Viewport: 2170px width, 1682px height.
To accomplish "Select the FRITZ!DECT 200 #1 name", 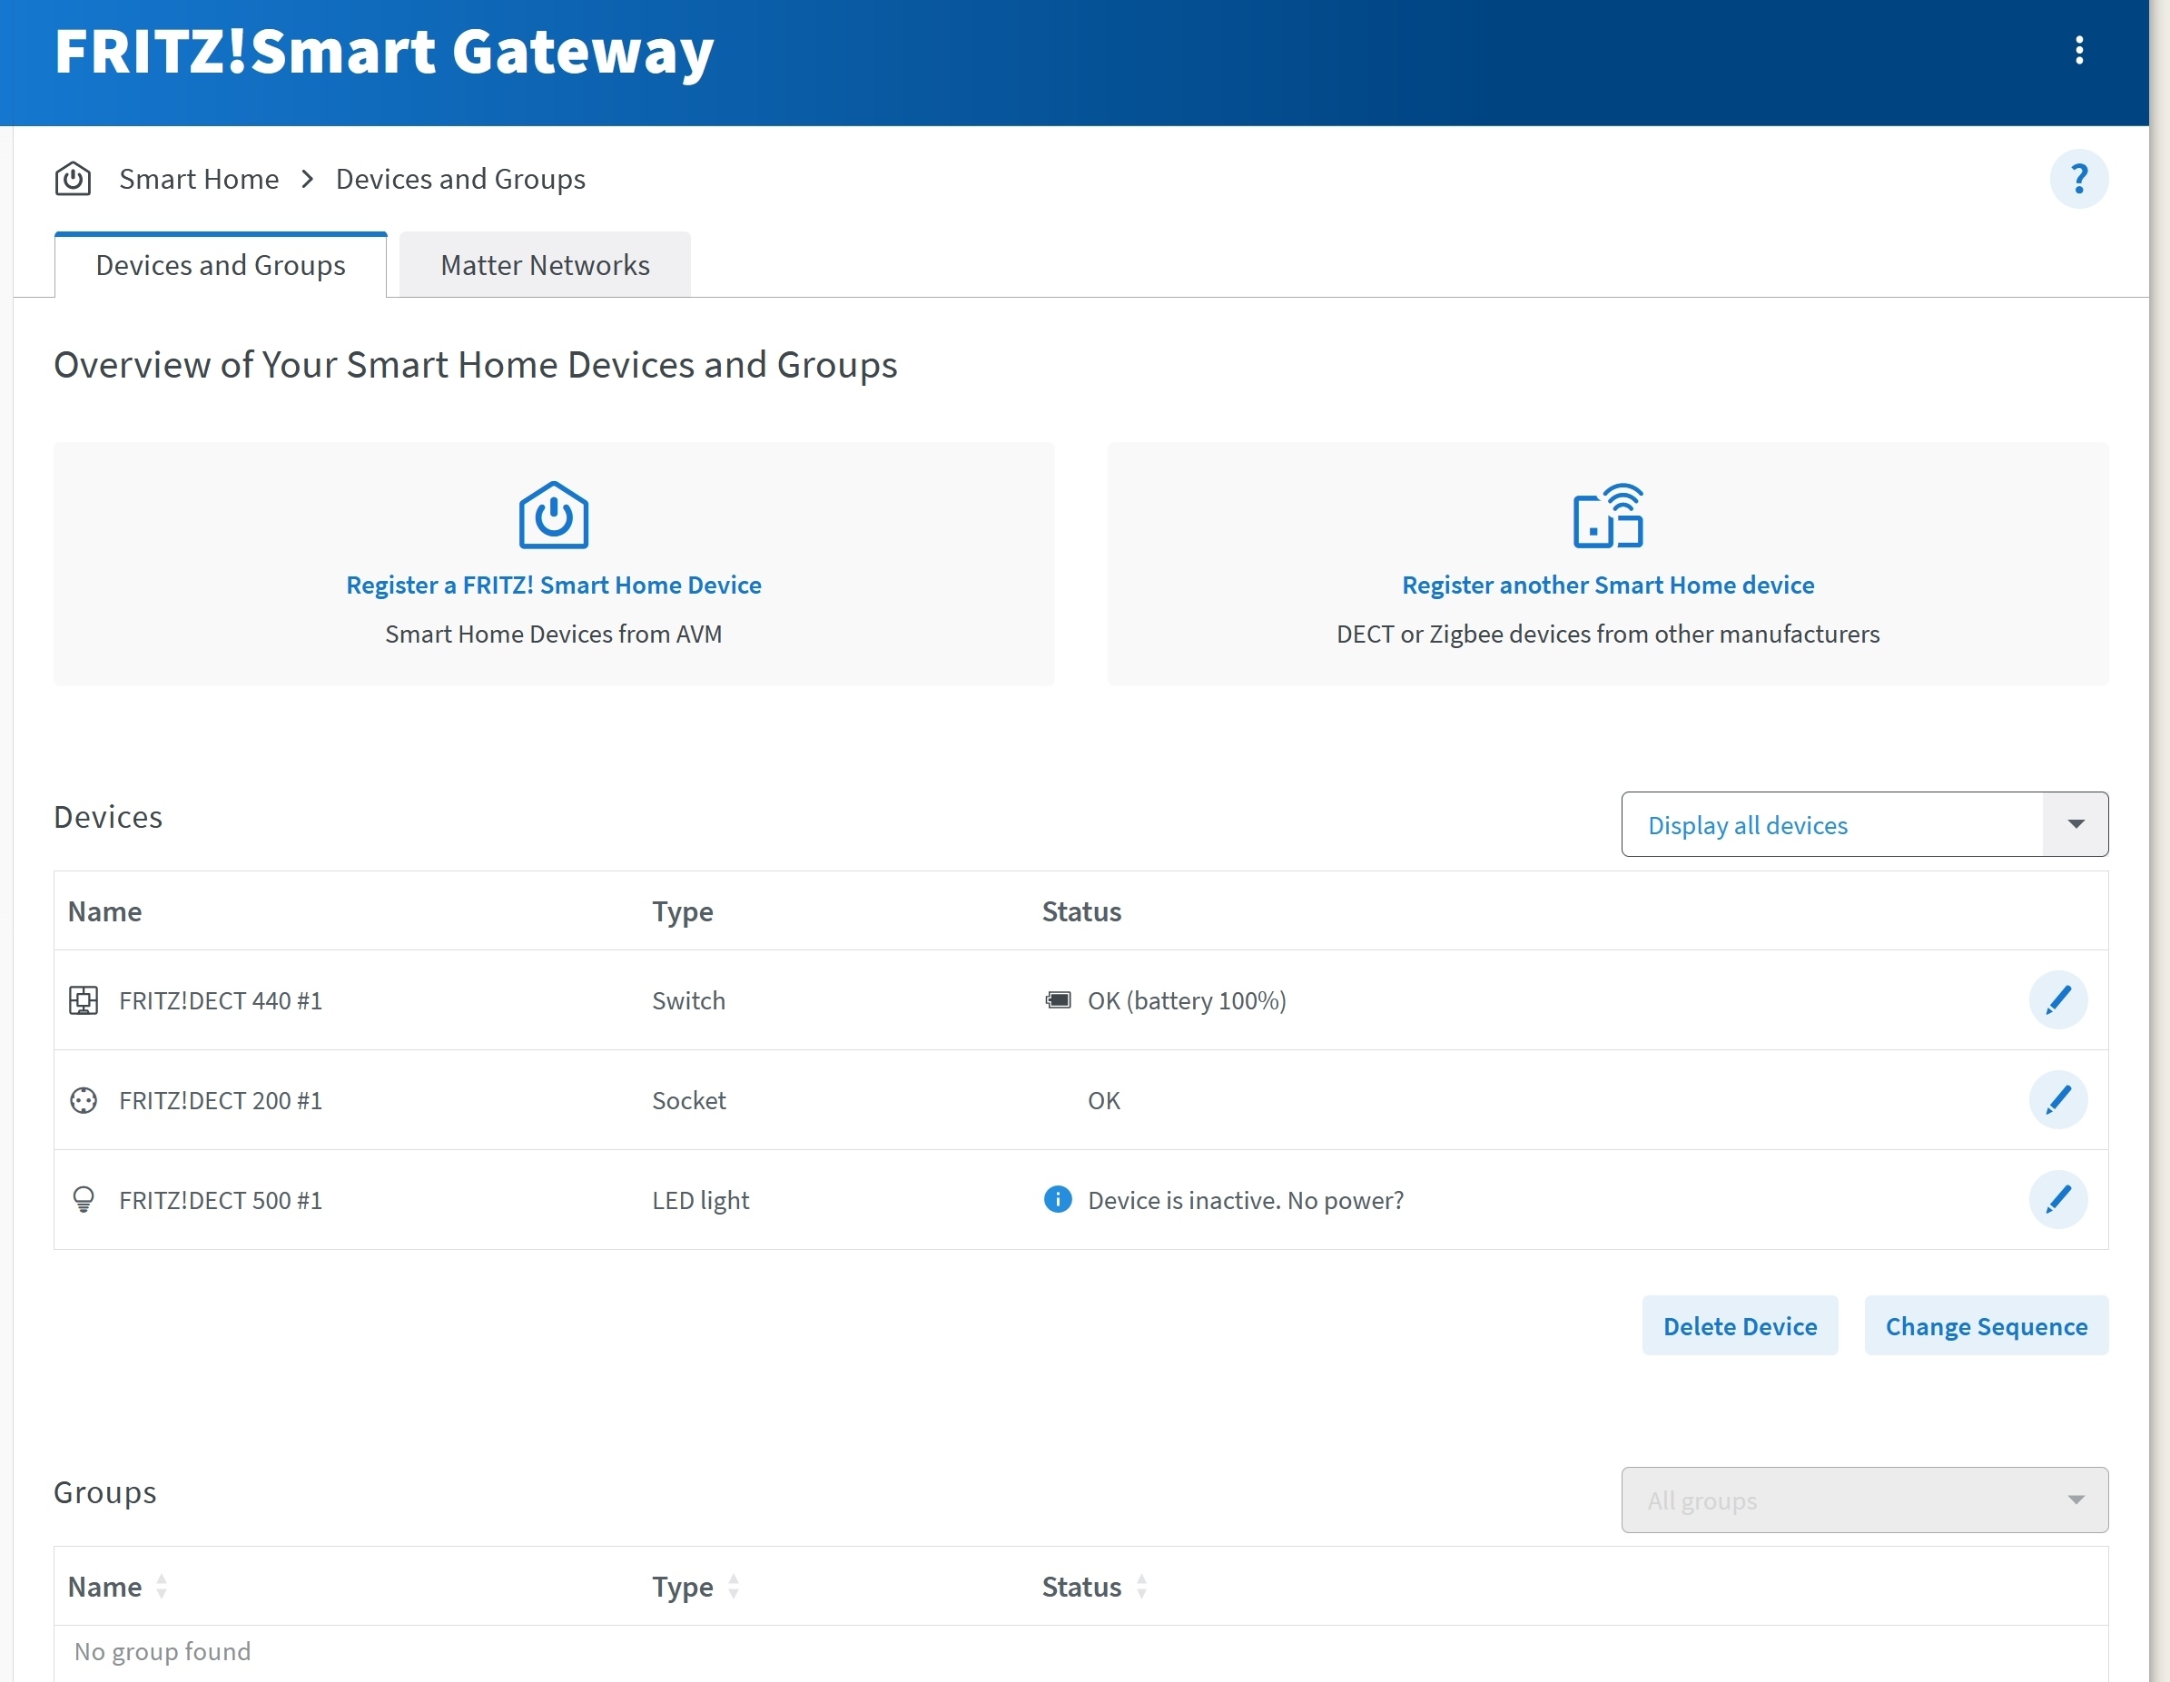I will [x=221, y=1101].
